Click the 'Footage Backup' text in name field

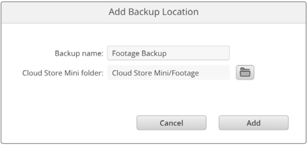(139, 53)
